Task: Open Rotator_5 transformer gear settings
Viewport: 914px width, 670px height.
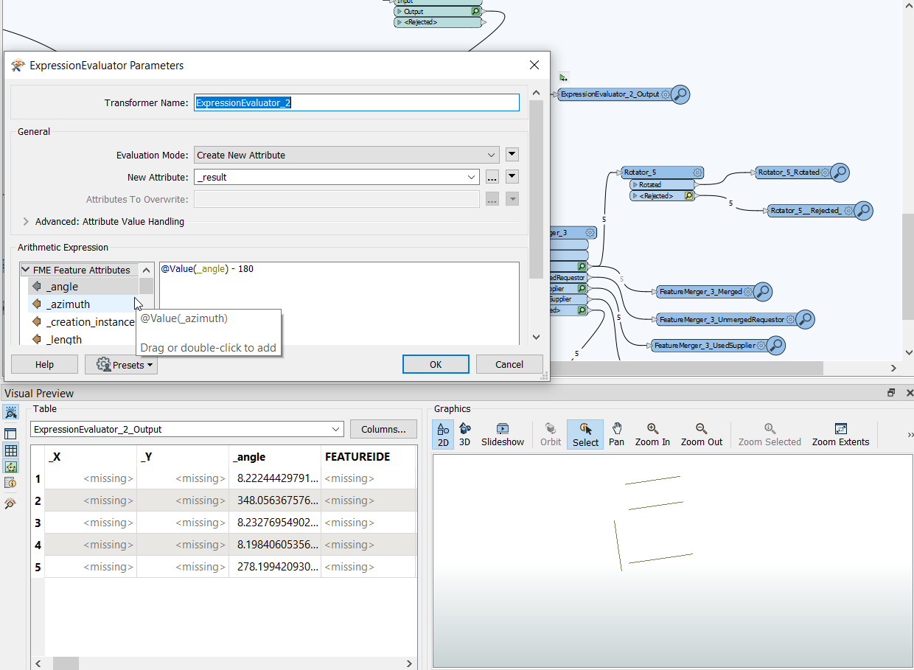Action: [697, 172]
